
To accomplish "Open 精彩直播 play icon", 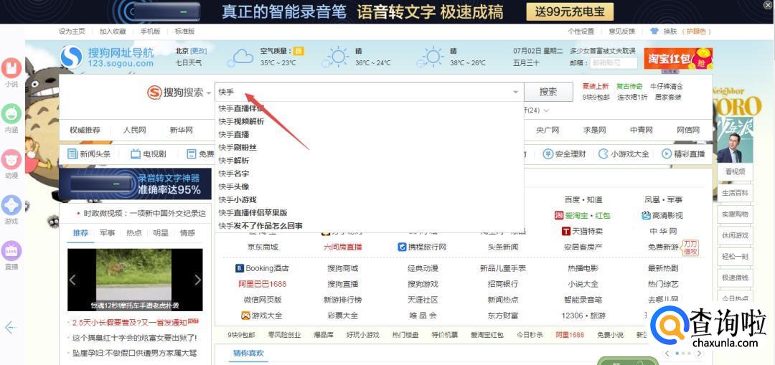I will [x=666, y=153].
